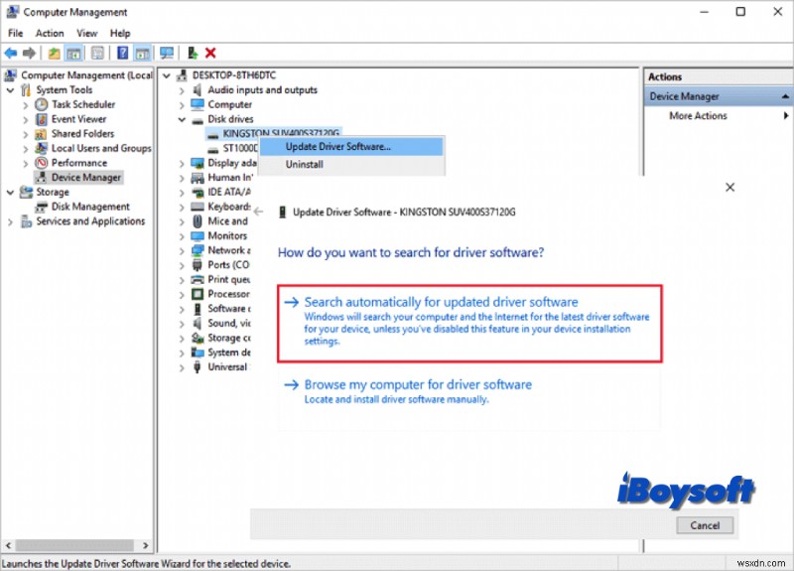Select Device Manager in the tree
This screenshot has height=571, width=794.
86,178
